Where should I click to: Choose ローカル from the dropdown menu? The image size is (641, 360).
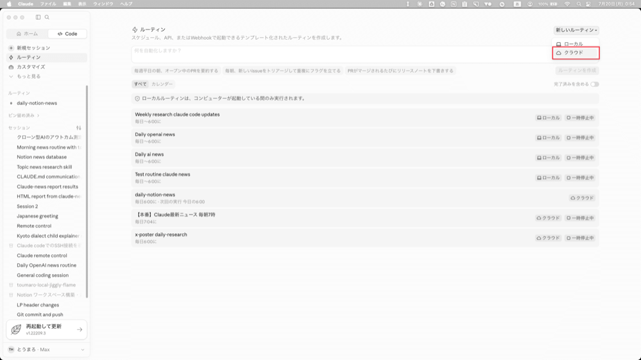click(x=576, y=44)
